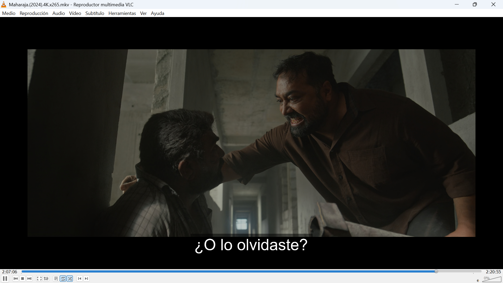Click the elapsed time 2:07:06 label
Viewport: 503px width, 283px height.
click(x=9, y=272)
